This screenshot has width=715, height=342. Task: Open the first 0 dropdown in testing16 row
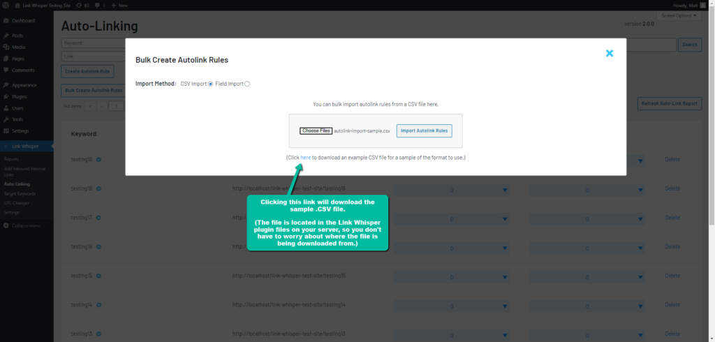452,248
